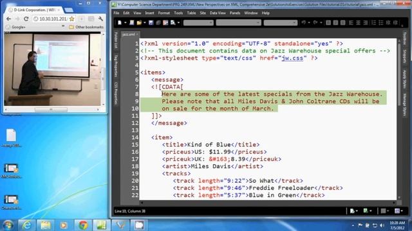412x231 pixels.
Task: Expand the Open folder dropdown arrow
Action: click(144, 23)
